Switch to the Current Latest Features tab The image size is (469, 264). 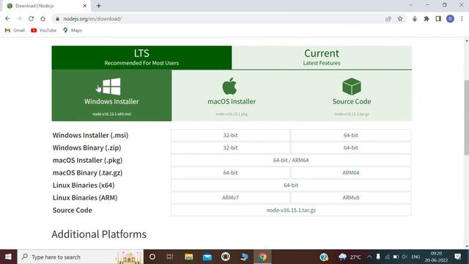[x=322, y=57]
